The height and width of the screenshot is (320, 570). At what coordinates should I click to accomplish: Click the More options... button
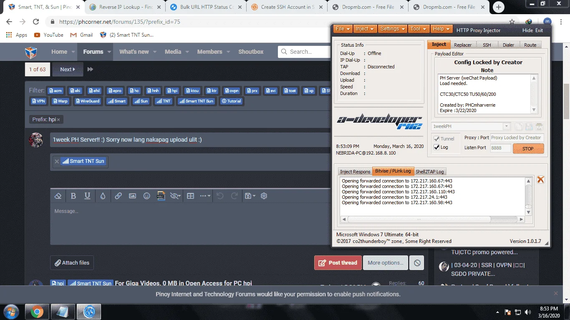(x=385, y=263)
